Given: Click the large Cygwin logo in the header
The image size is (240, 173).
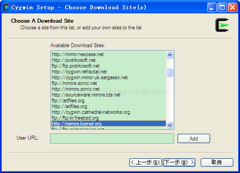Looking at the screenshot, I should pos(222,25).
